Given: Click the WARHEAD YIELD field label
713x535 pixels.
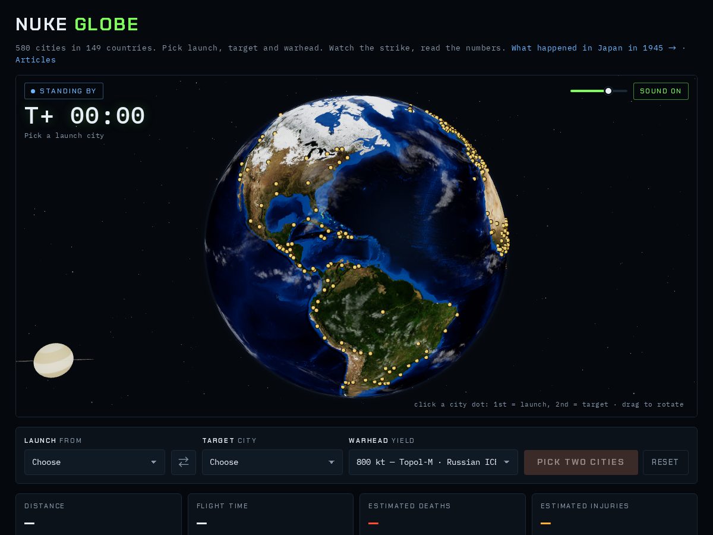Looking at the screenshot, I should (381, 440).
